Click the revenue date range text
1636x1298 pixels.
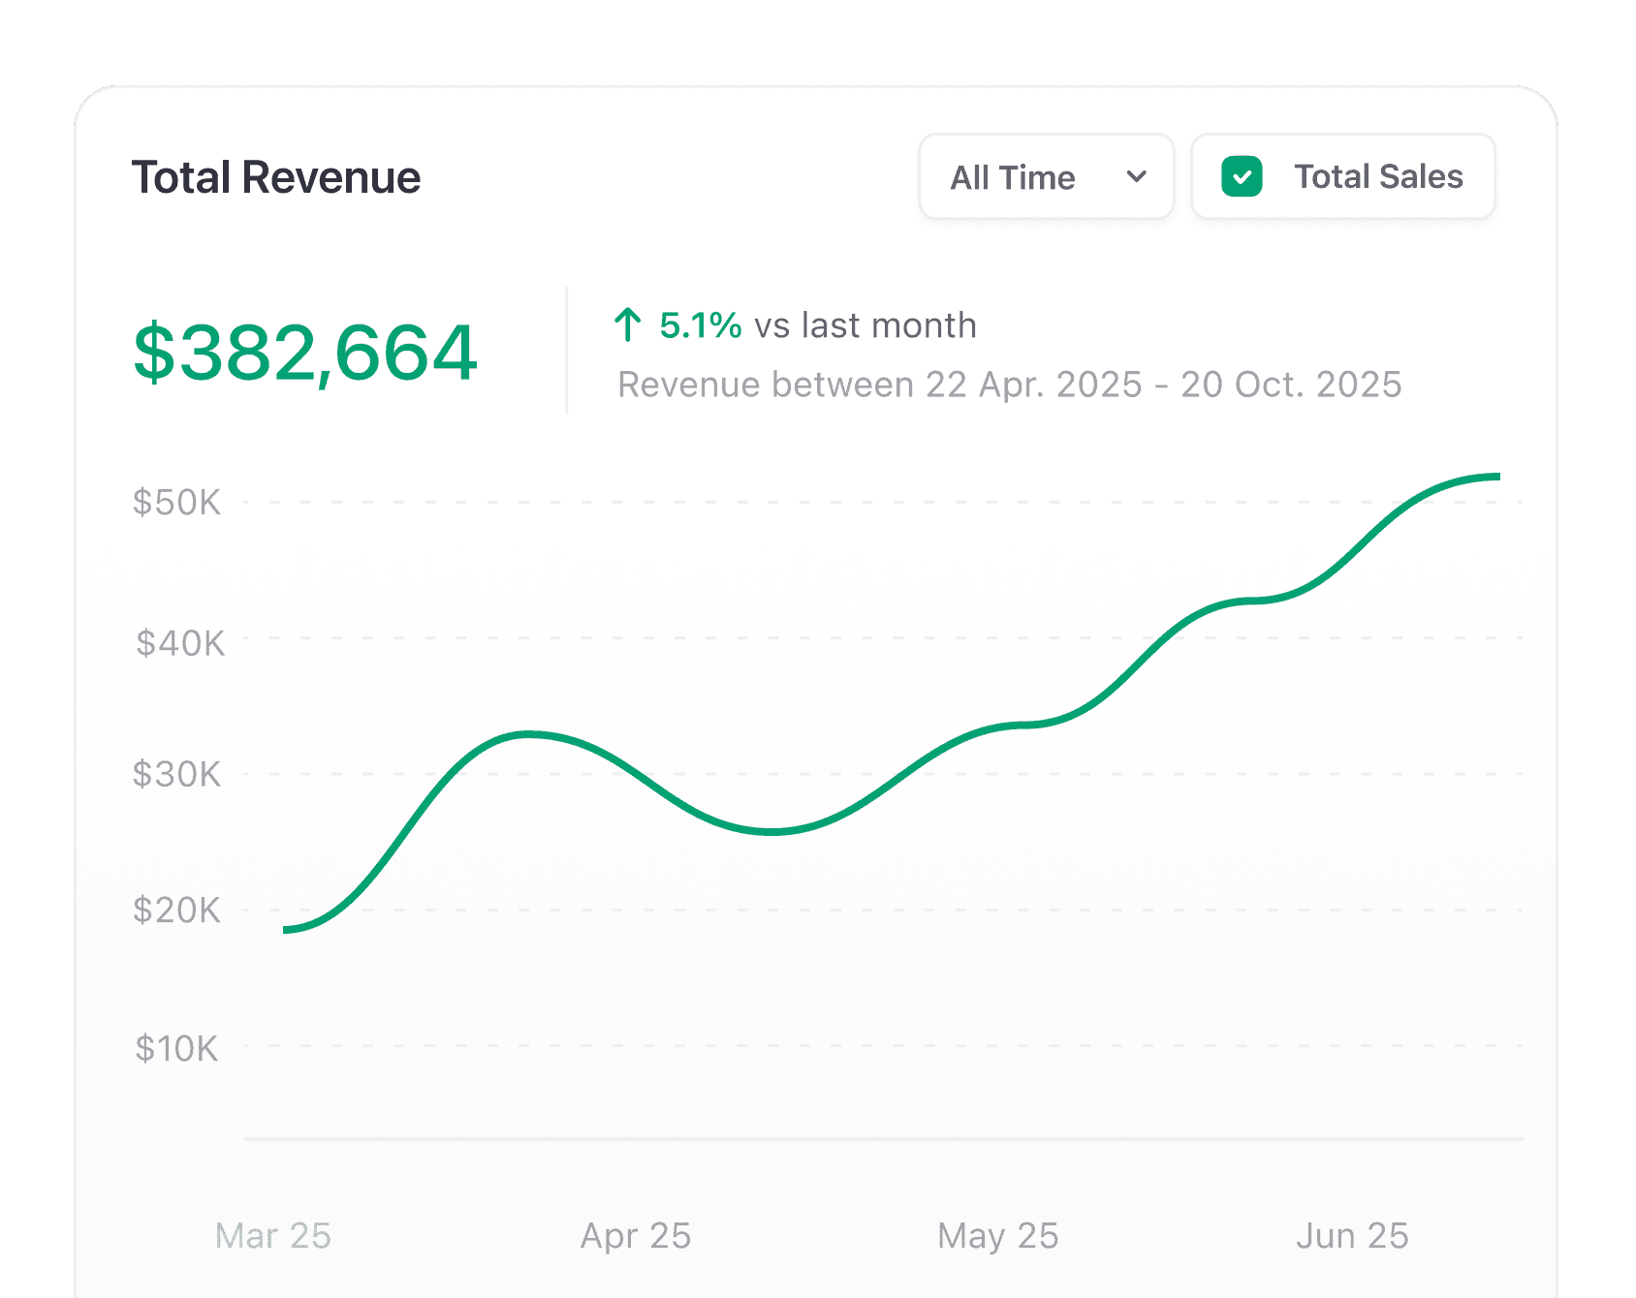tap(1010, 385)
